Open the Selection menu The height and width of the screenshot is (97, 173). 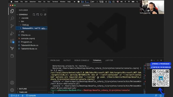[x=33, y=2]
